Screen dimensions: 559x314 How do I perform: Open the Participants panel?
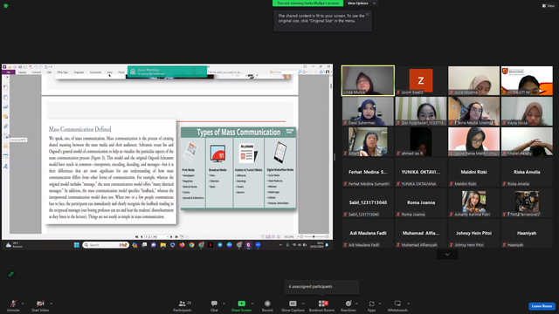(x=183, y=305)
